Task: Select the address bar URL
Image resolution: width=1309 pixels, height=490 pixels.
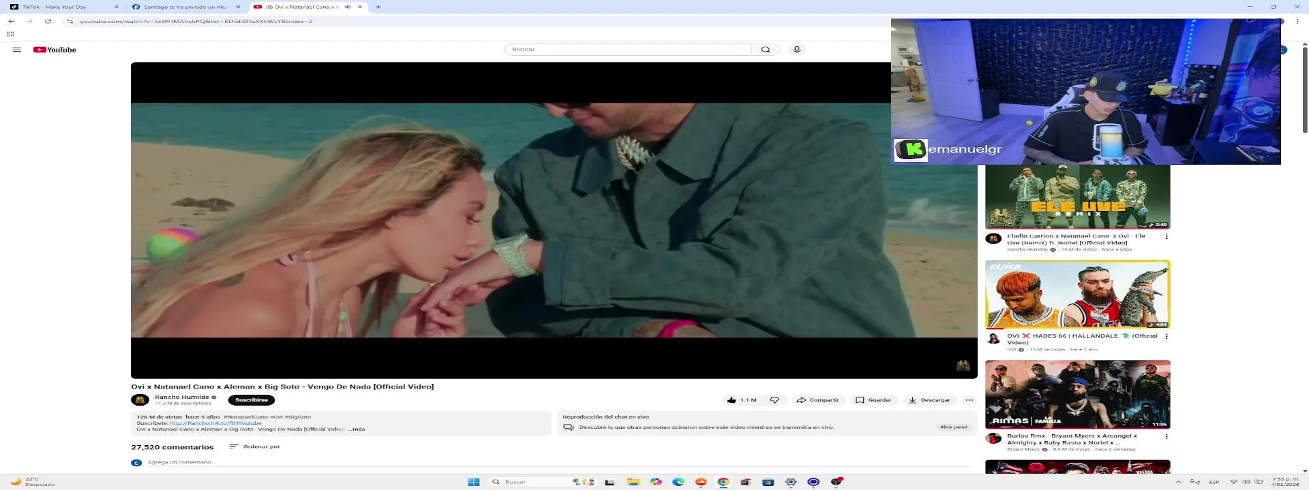Action: coord(196,21)
